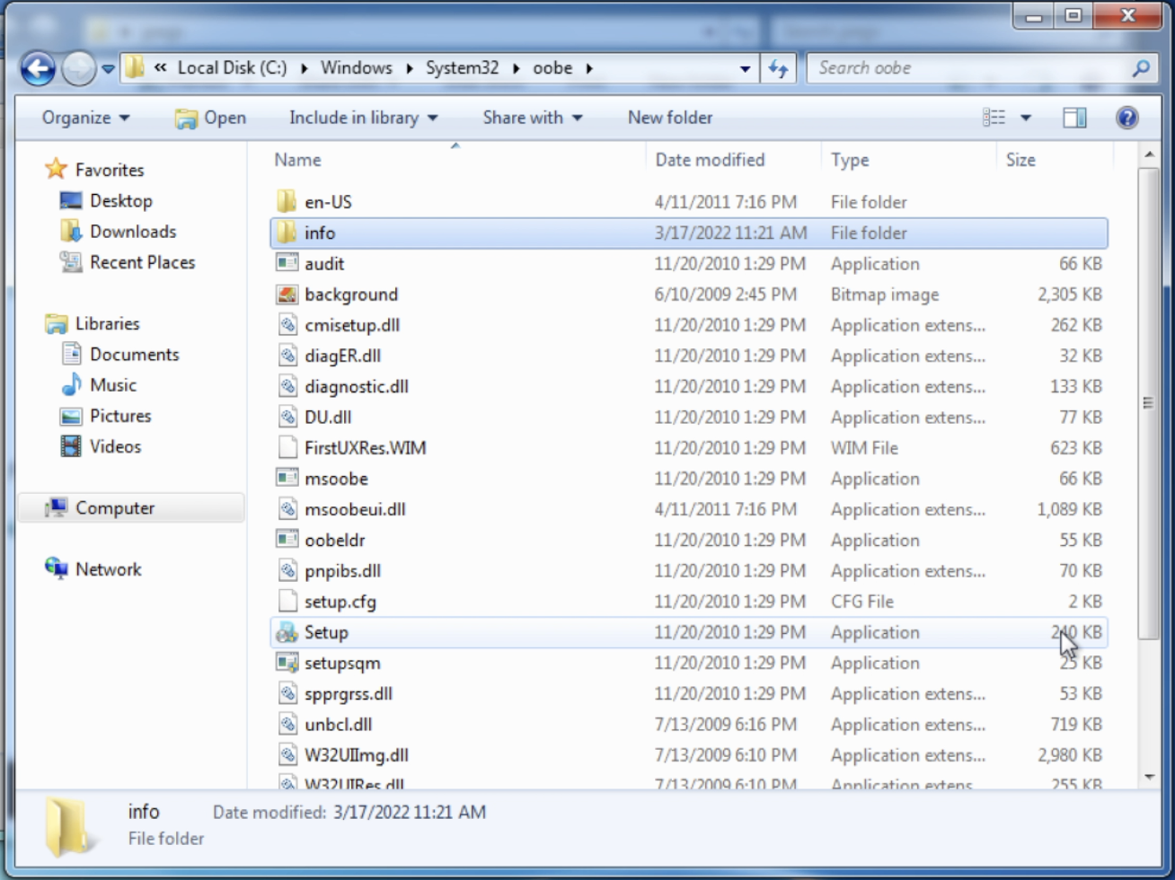The width and height of the screenshot is (1175, 880).
Task: Click the search magnifier icon
Action: coord(1141,68)
